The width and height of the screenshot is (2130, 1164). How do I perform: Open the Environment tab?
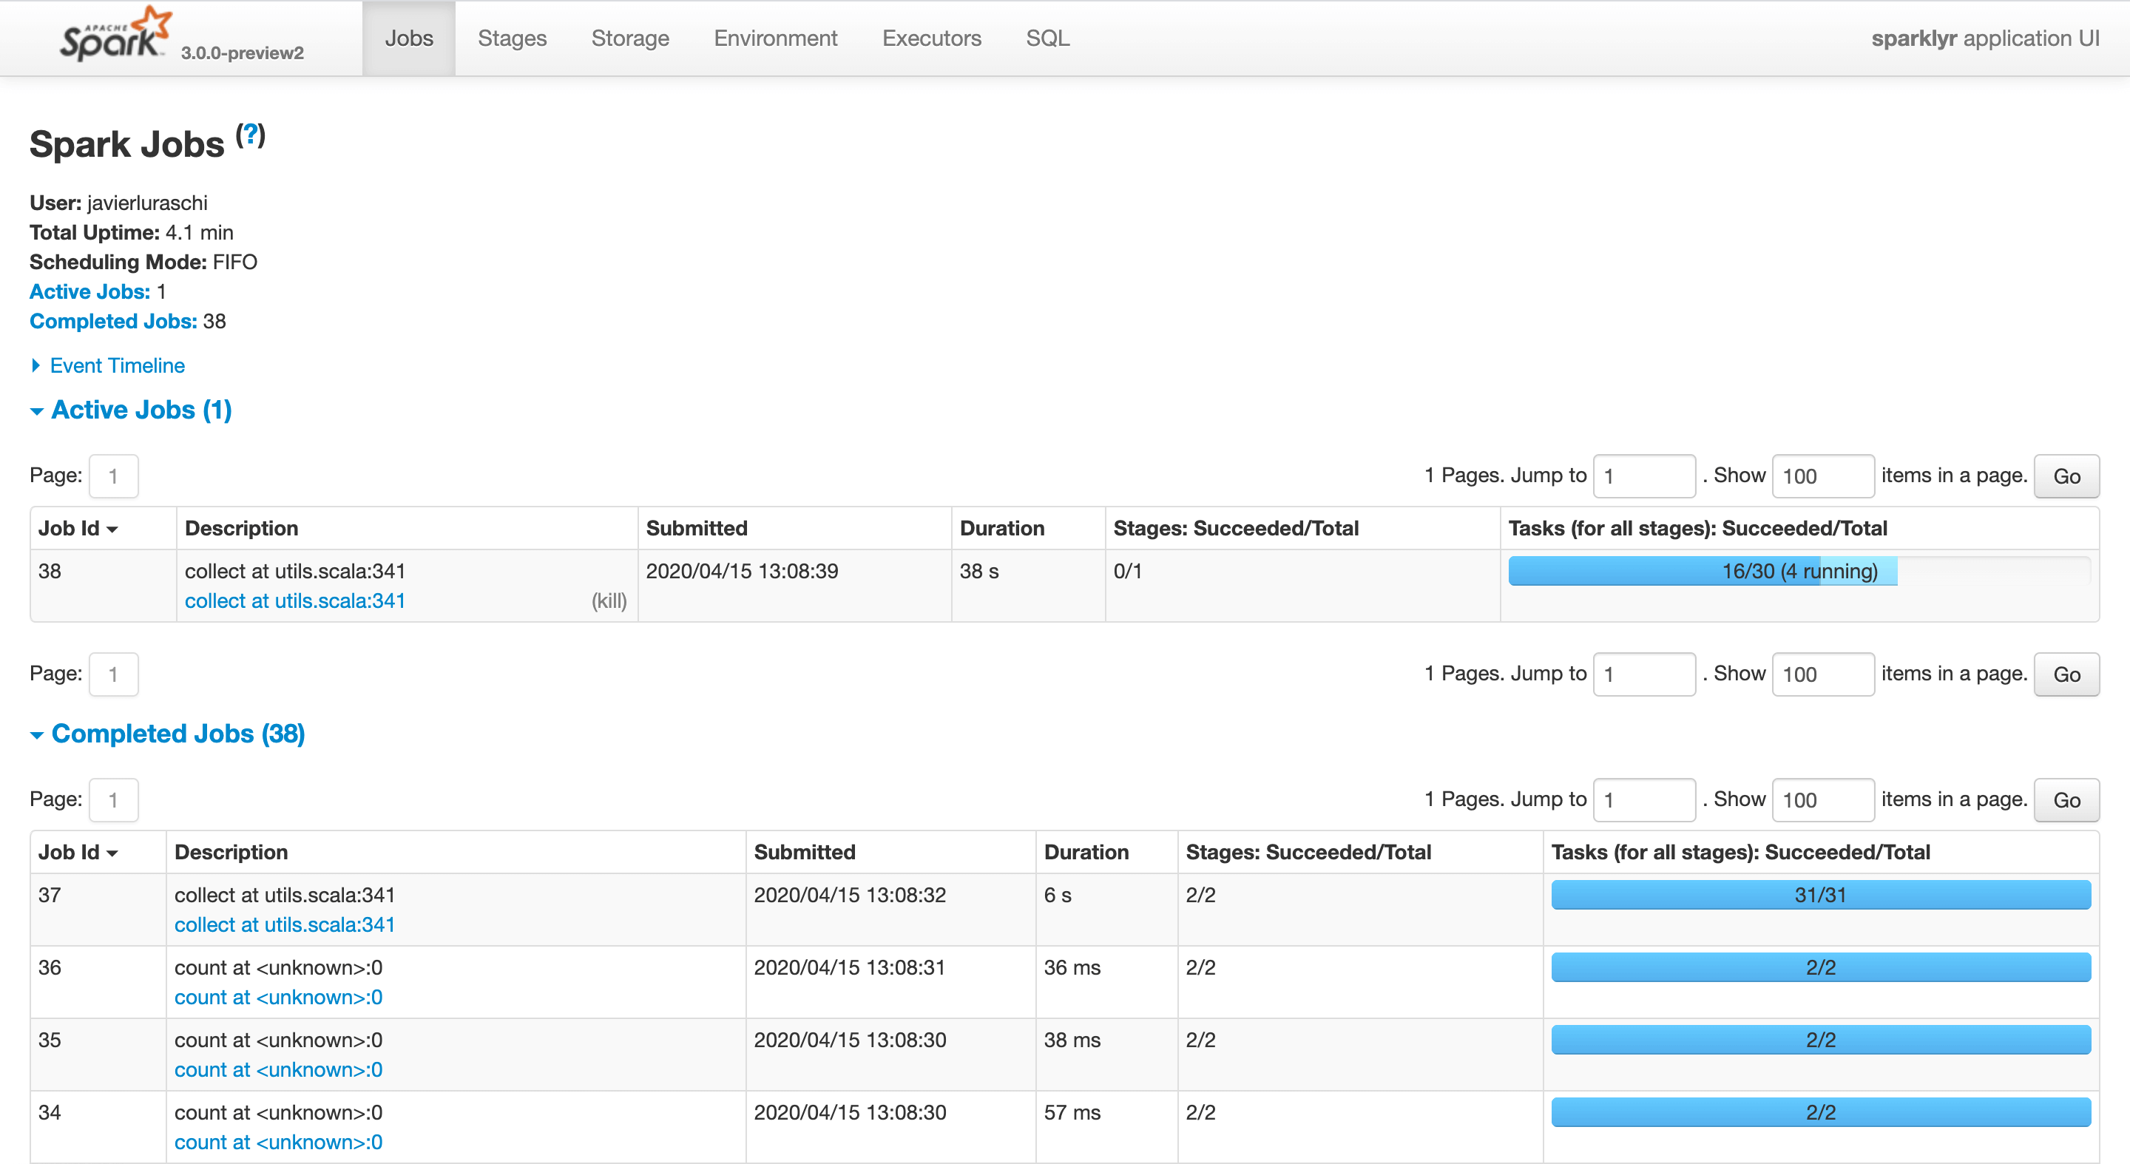tap(775, 38)
